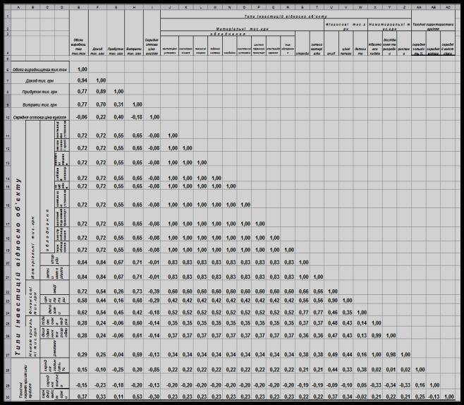This screenshot has height=405, width=464.
Task: Select the cell with value 0,99
Action: pos(375,332)
